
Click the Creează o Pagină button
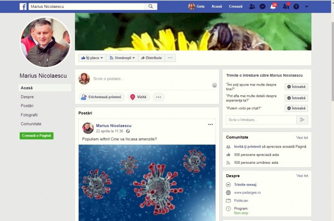(x=36, y=135)
